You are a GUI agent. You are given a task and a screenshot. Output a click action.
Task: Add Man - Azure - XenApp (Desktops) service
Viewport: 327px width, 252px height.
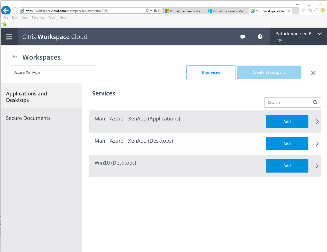click(287, 144)
